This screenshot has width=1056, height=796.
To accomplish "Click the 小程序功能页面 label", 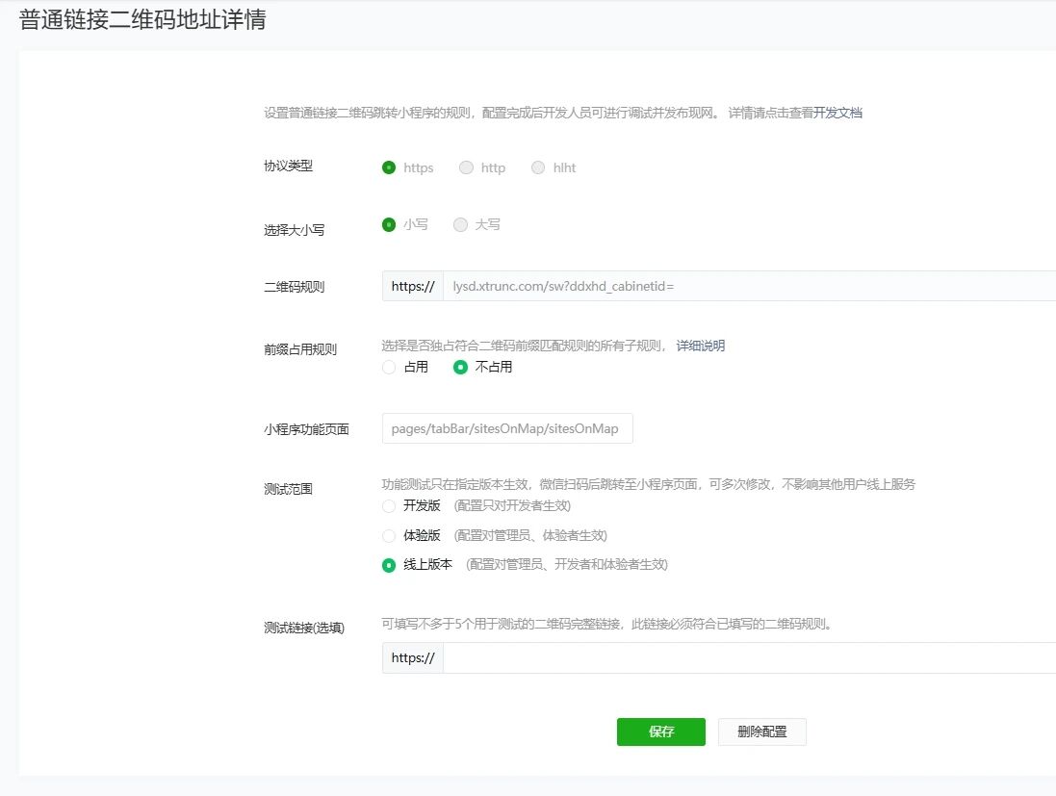I will [306, 429].
